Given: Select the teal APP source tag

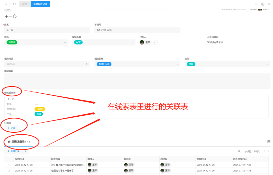Looking at the screenshot, I should coord(78,42).
